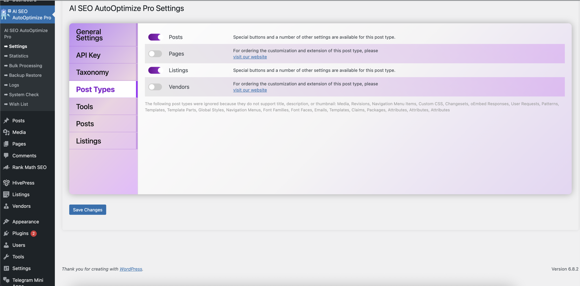Click the Plugins update count badge

tap(34, 234)
